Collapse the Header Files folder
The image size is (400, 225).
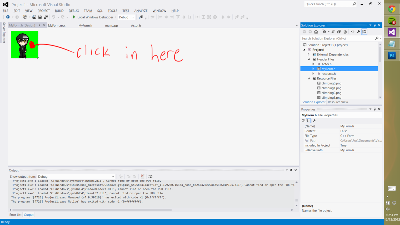[x=309, y=59]
